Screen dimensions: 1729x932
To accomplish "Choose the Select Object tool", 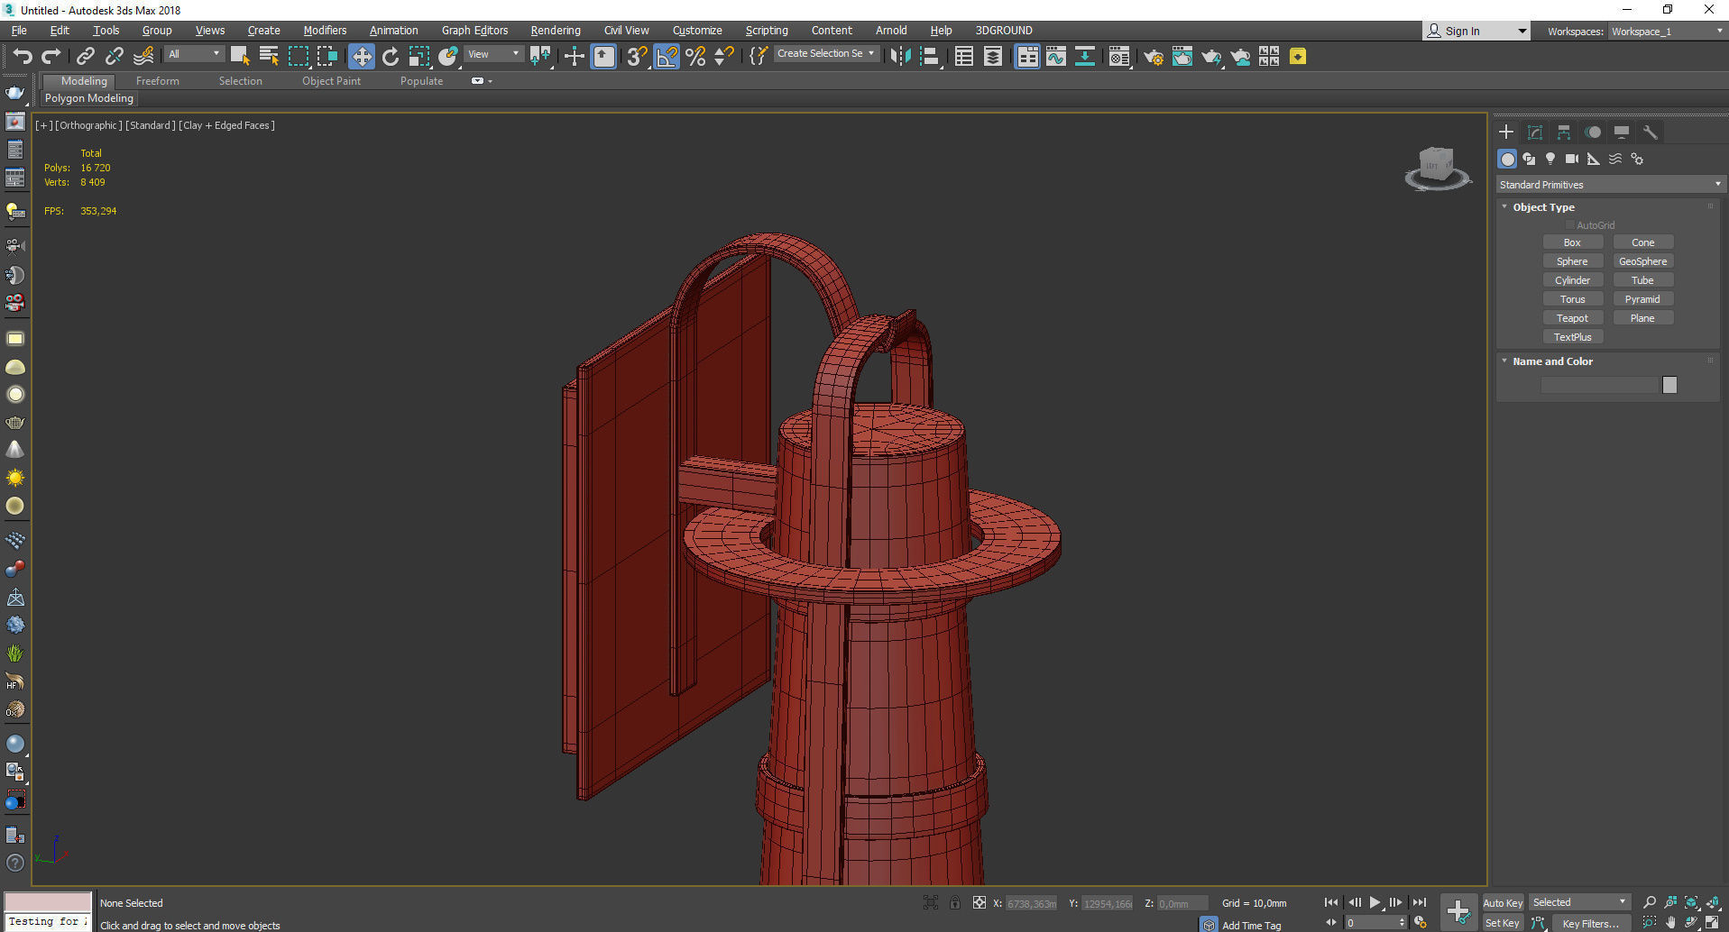I will pyautogui.click(x=239, y=57).
